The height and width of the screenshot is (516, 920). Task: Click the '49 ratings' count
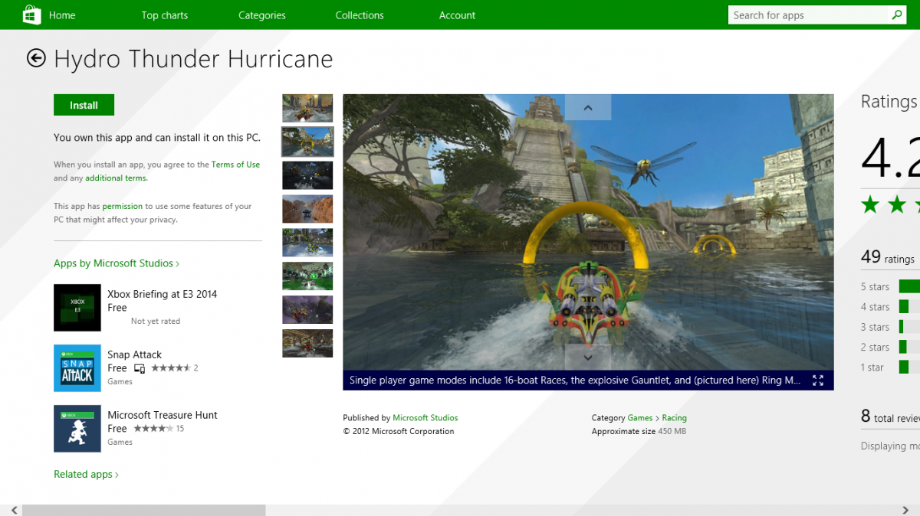(888, 257)
